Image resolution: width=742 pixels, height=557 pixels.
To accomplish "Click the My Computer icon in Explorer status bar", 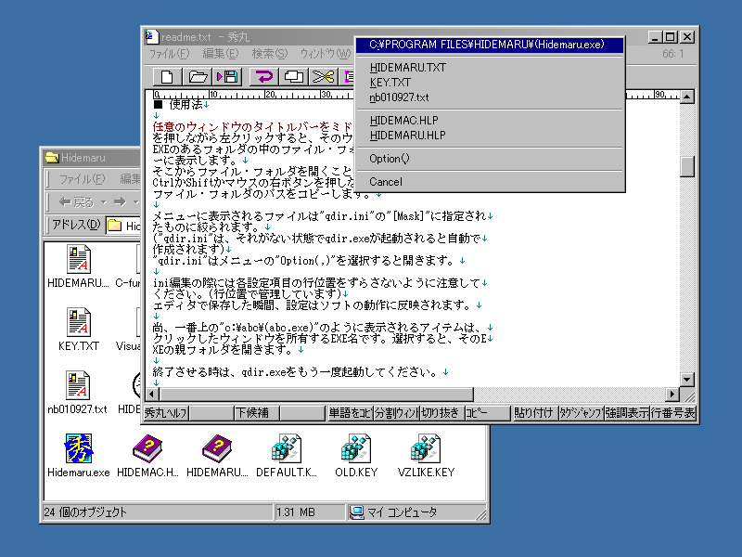I will [357, 512].
